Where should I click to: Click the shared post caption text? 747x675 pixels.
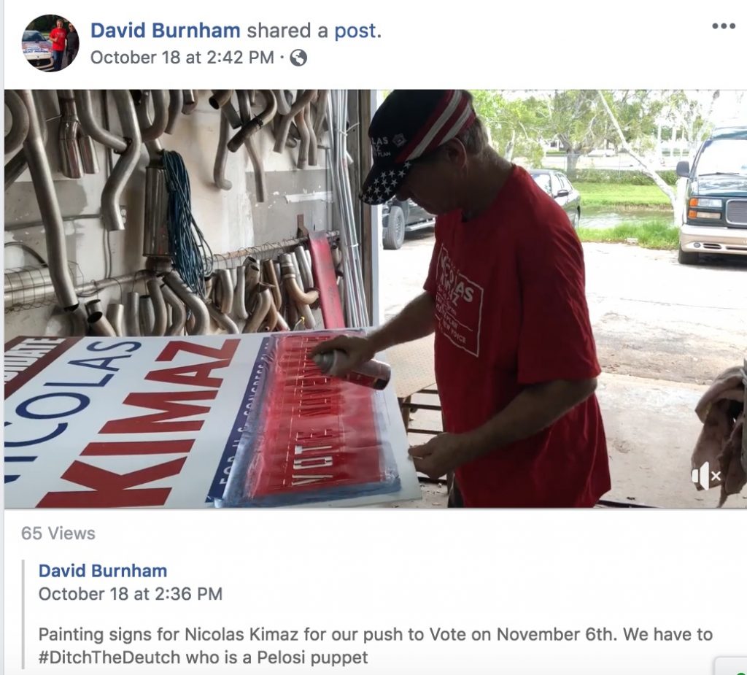tap(376, 646)
